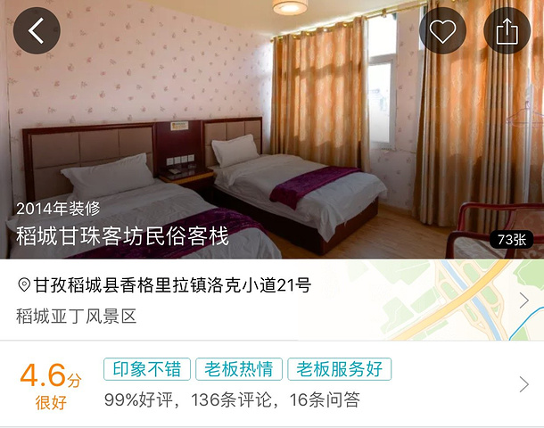Expand the reviews section chevron
This screenshot has height=428, width=544.
click(523, 384)
